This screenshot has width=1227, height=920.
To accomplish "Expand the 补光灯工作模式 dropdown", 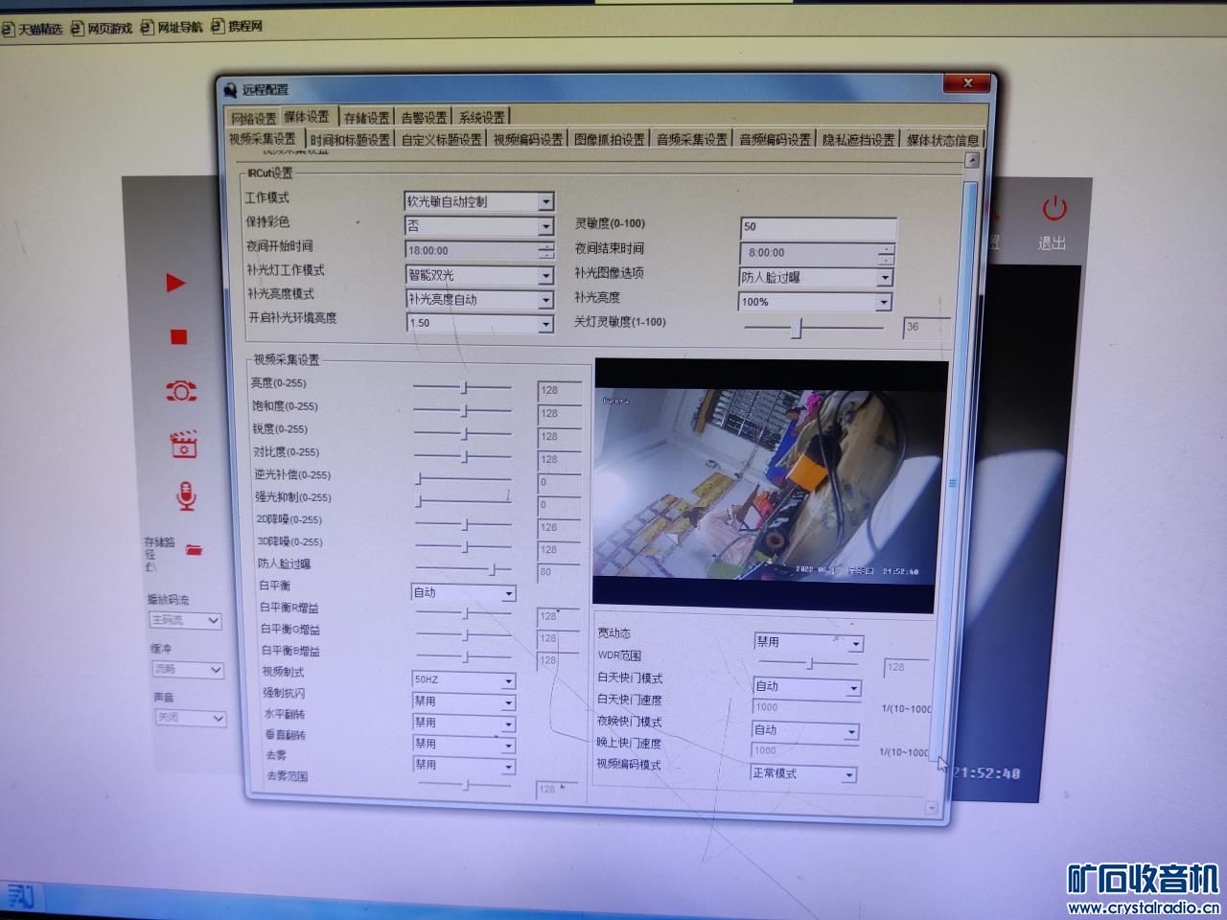I will (x=545, y=276).
